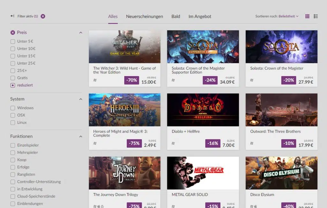Click Windows icon on Heroes of Might and Magic 3 card

coord(95,143)
